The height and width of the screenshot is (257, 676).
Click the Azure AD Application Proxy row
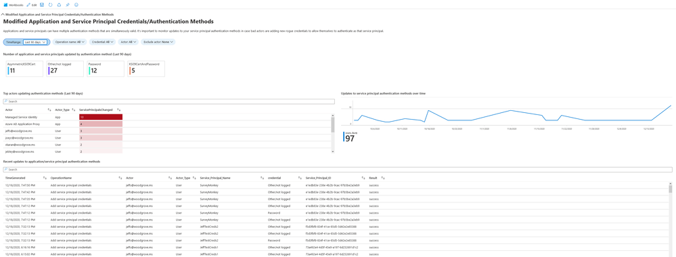click(167, 124)
